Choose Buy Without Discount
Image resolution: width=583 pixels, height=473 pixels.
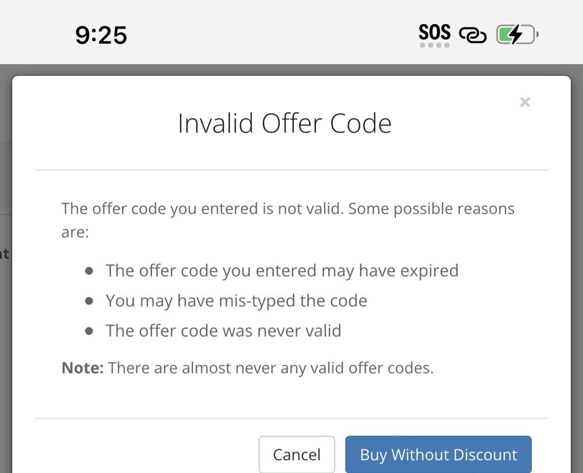point(438,454)
